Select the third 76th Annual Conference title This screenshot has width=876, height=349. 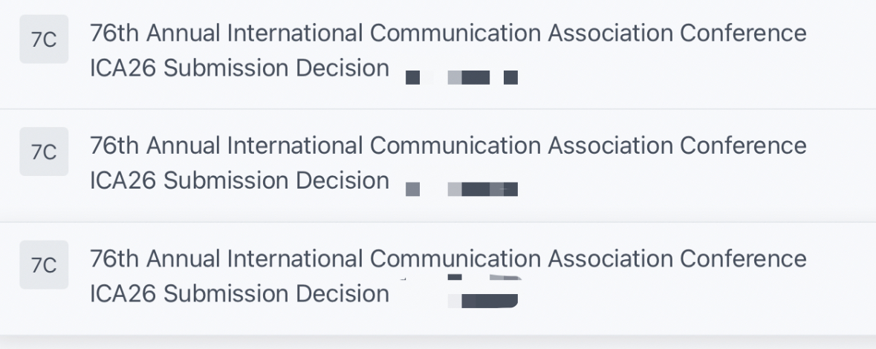pos(447,258)
